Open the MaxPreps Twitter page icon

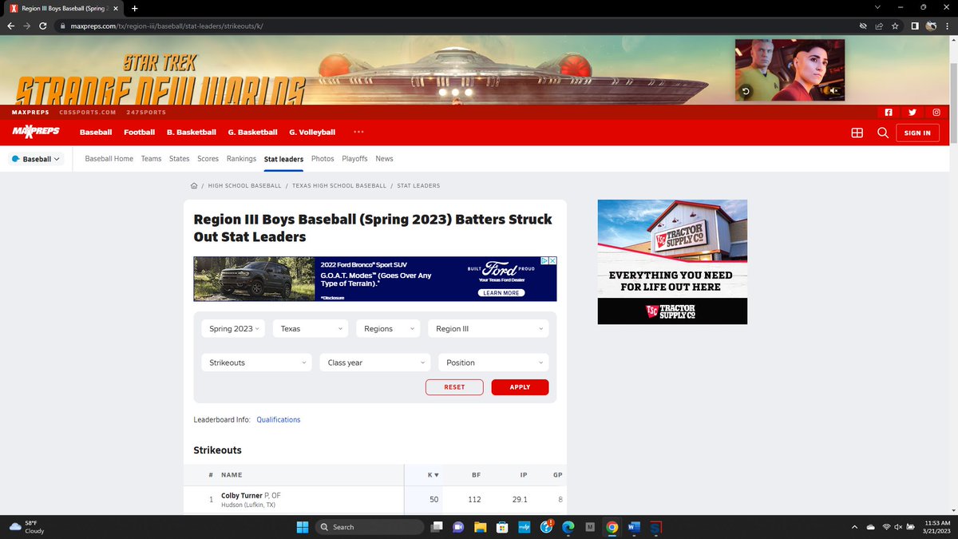tap(912, 113)
